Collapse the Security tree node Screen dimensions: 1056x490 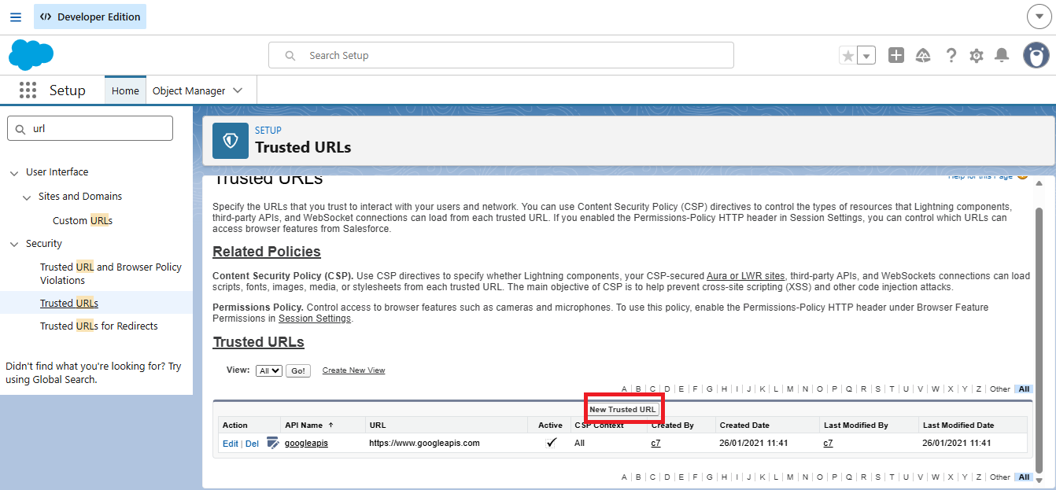coord(14,244)
